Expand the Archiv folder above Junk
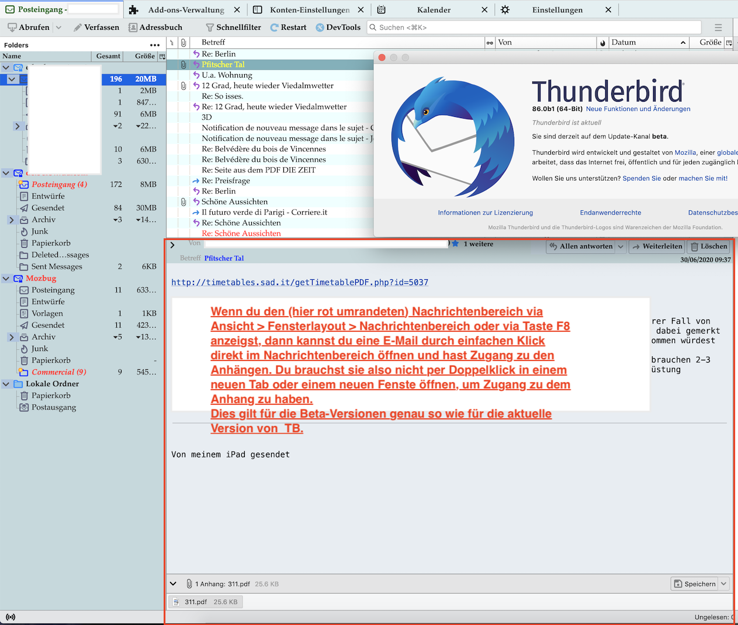This screenshot has width=738, height=625. click(x=12, y=220)
